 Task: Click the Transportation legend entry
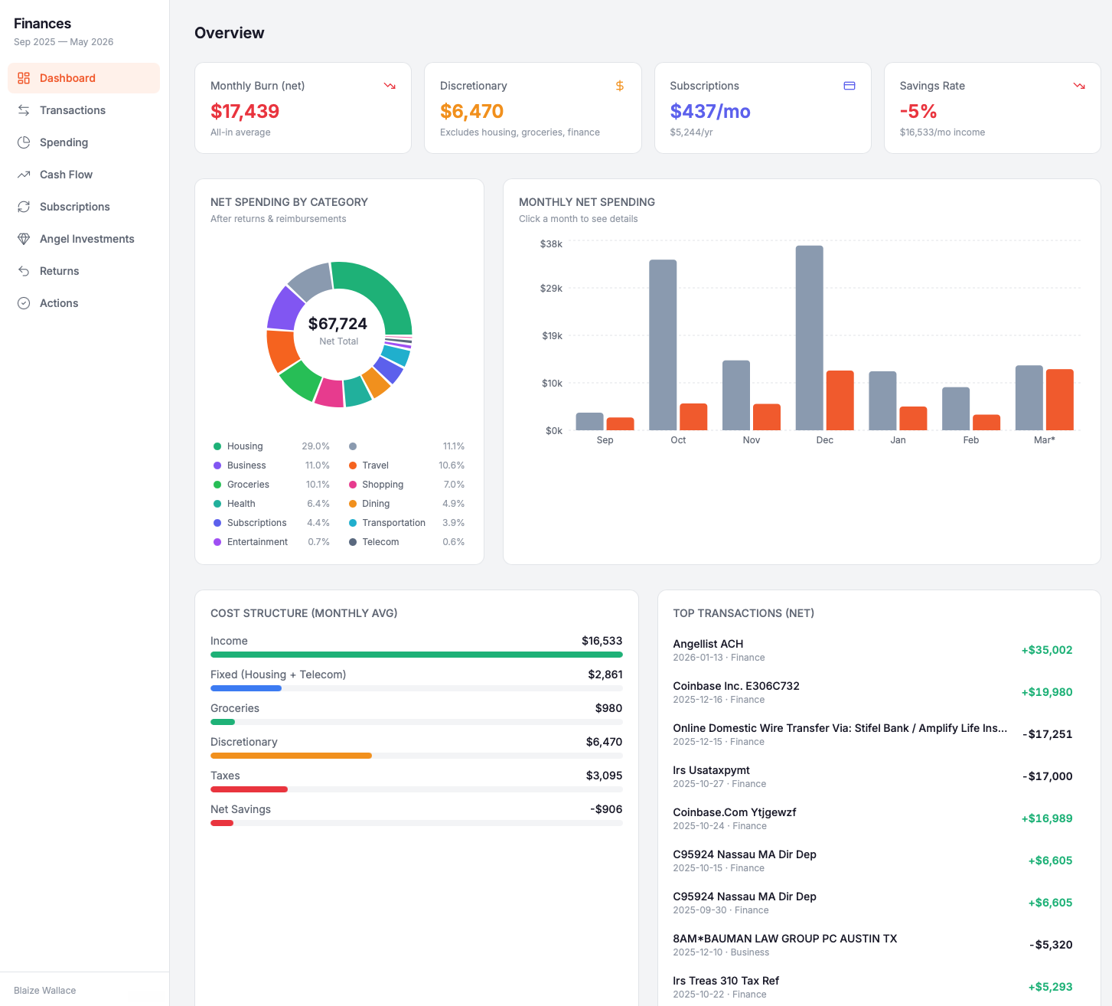(x=406, y=523)
